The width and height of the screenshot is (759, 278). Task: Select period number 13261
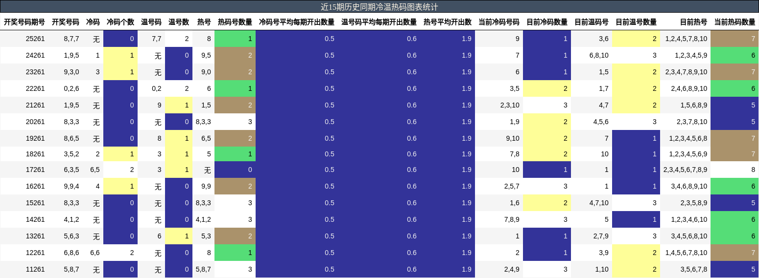[x=35, y=236]
